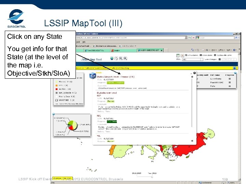Select the zoom-out magnifier tool

[x=125, y=58]
